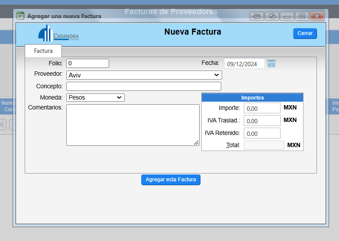Click the Importe amount field
The width and height of the screenshot is (339, 241).
[x=262, y=108]
